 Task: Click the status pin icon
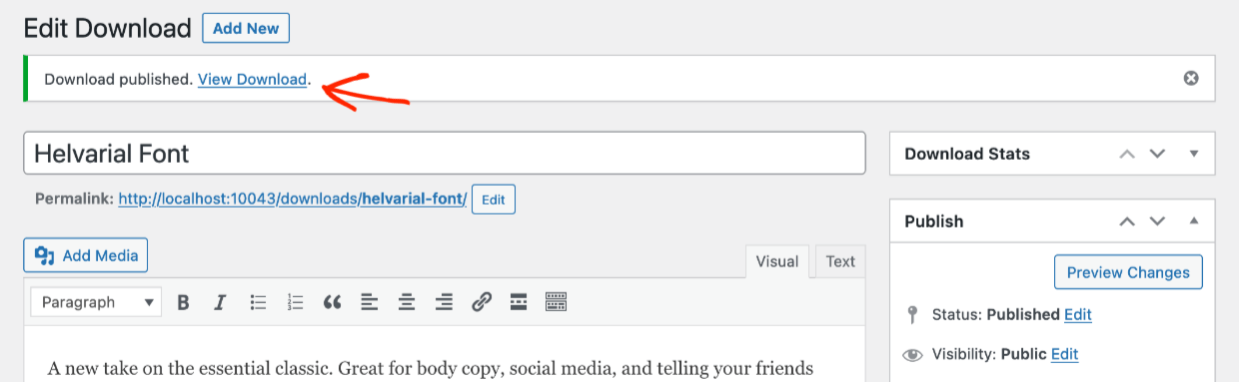911,315
